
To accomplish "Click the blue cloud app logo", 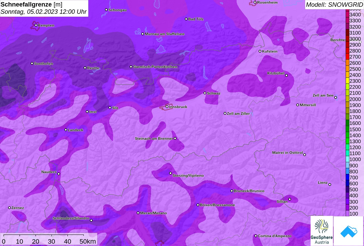I will point(348,231).
